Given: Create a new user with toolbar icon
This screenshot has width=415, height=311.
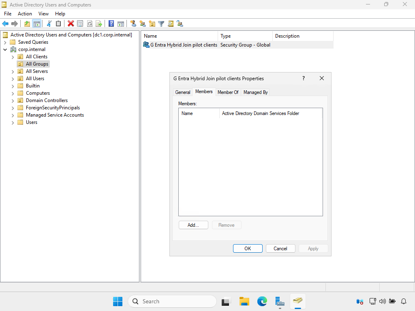Looking at the screenshot, I should (133, 24).
